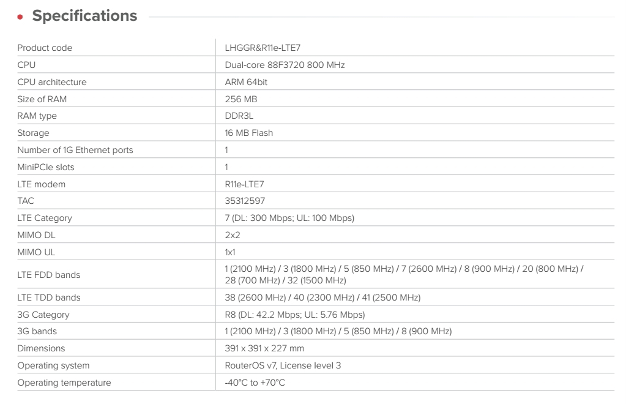Click the 256 MB RAM size value
The height and width of the screenshot is (404, 626).
(237, 99)
